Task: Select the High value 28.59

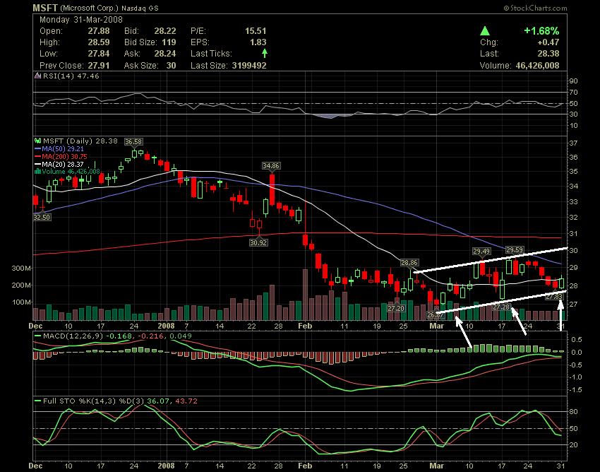Action: click(x=99, y=42)
